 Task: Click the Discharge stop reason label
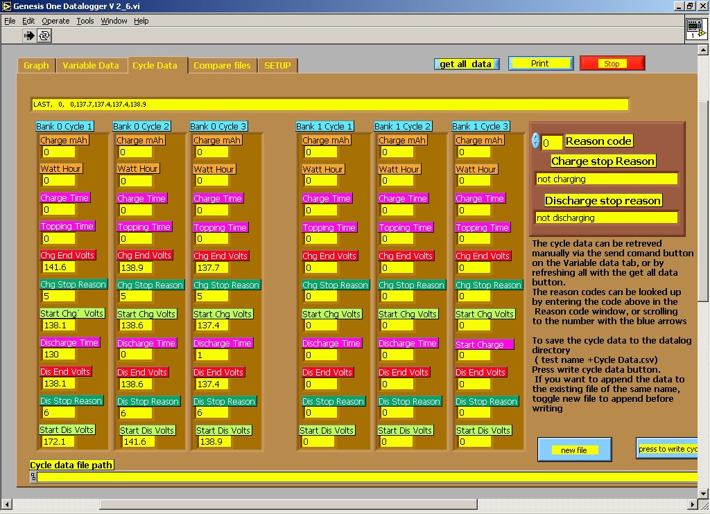pyautogui.click(x=603, y=200)
